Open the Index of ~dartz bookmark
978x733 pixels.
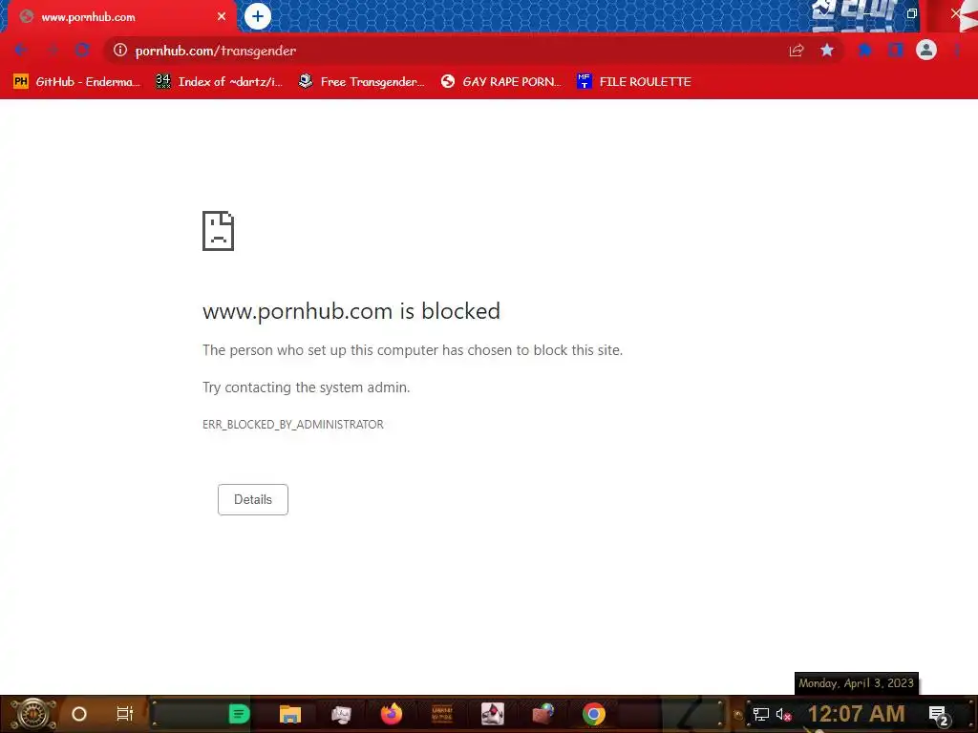tap(220, 82)
